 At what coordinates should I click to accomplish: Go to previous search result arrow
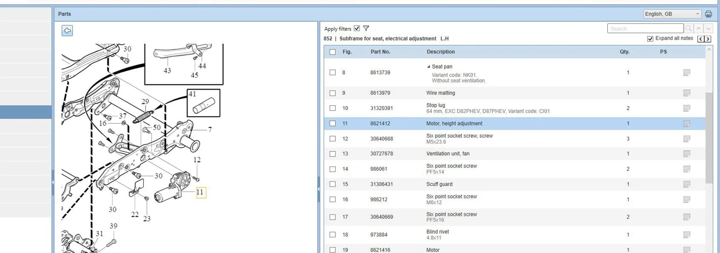click(x=698, y=28)
